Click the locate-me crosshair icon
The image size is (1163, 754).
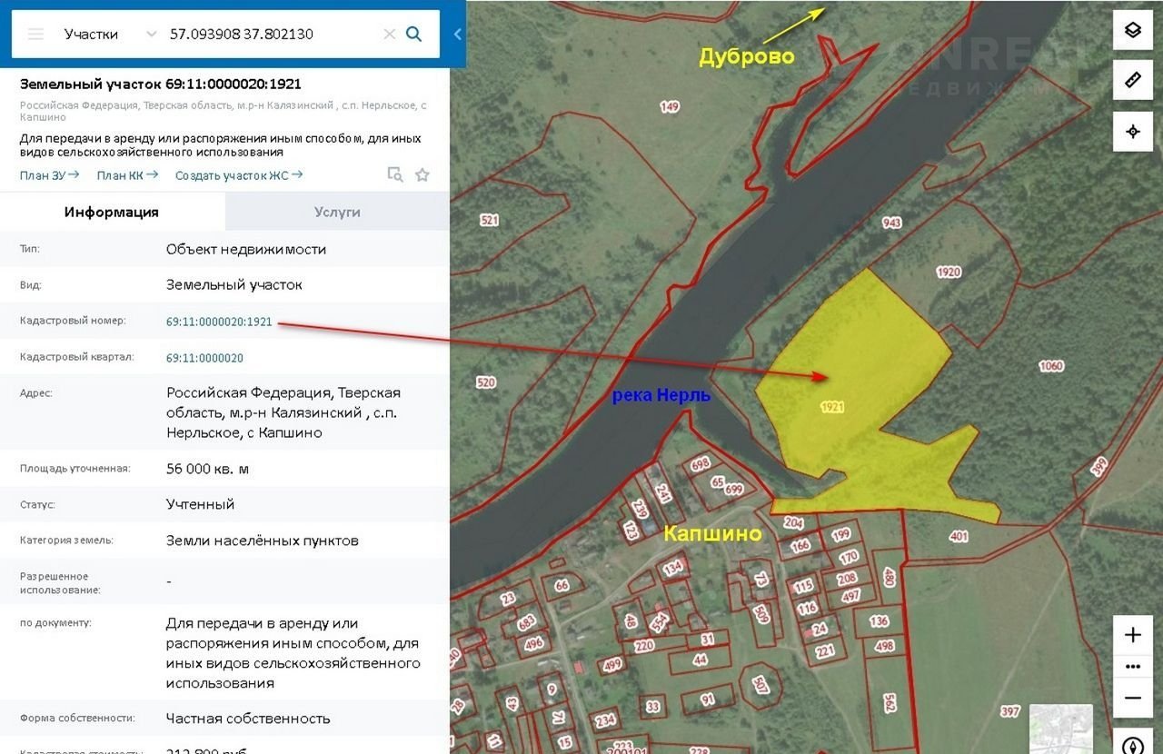(1132, 131)
